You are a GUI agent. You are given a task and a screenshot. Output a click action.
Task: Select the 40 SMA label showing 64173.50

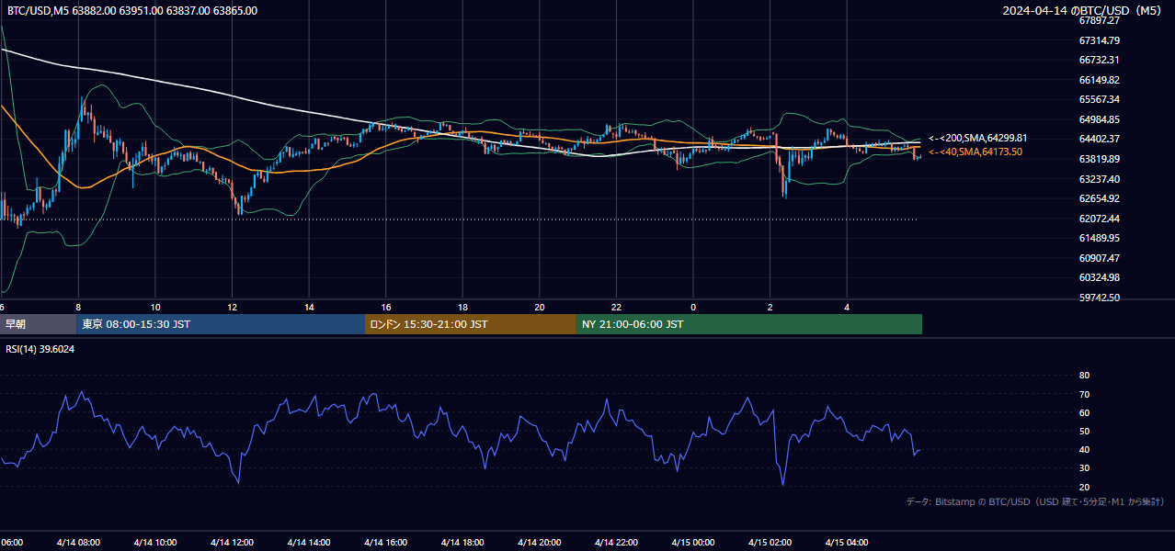pos(975,152)
